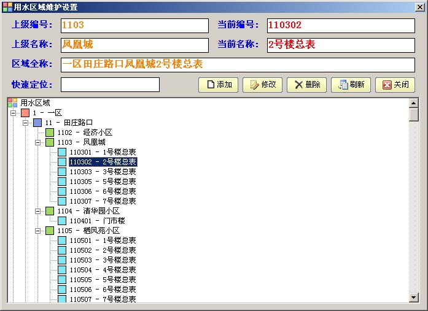The image size is (428, 311).
Task: Select tree row 11 - 田庄路口
Action: pos(69,123)
